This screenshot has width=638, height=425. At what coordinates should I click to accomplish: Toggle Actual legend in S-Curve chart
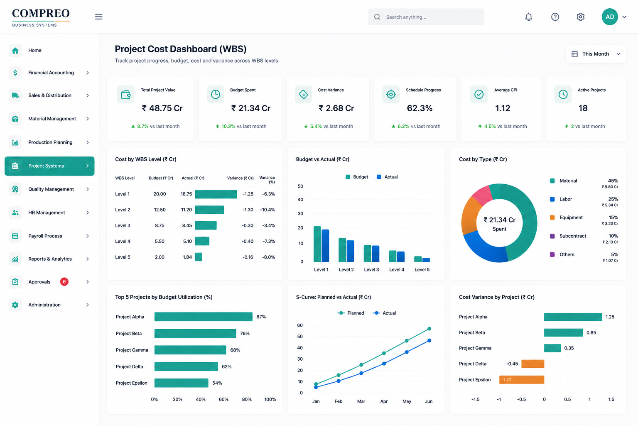click(x=385, y=313)
